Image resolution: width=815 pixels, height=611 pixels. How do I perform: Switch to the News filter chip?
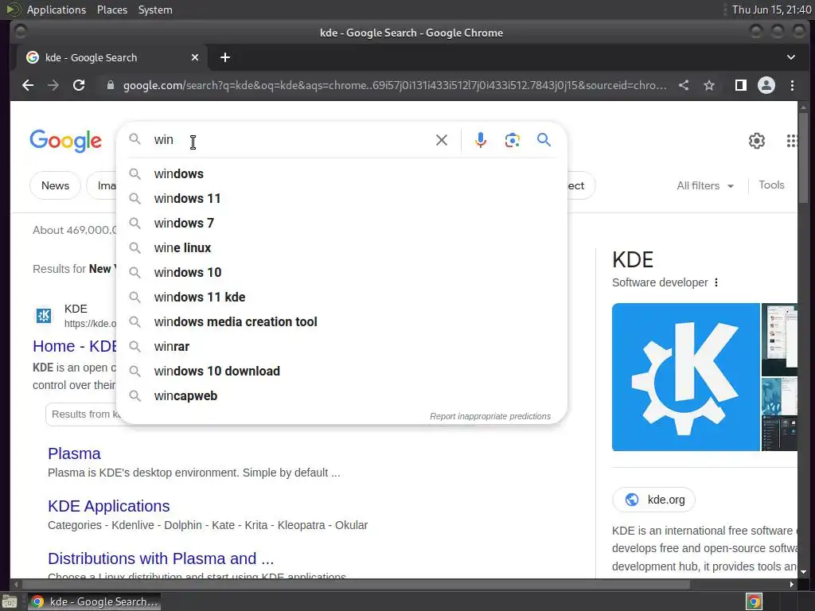(55, 185)
